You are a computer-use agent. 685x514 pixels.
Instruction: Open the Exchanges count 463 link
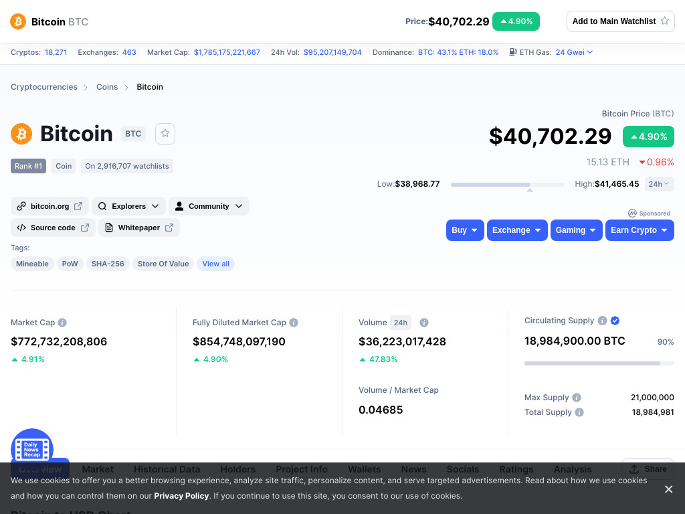click(x=129, y=52)
